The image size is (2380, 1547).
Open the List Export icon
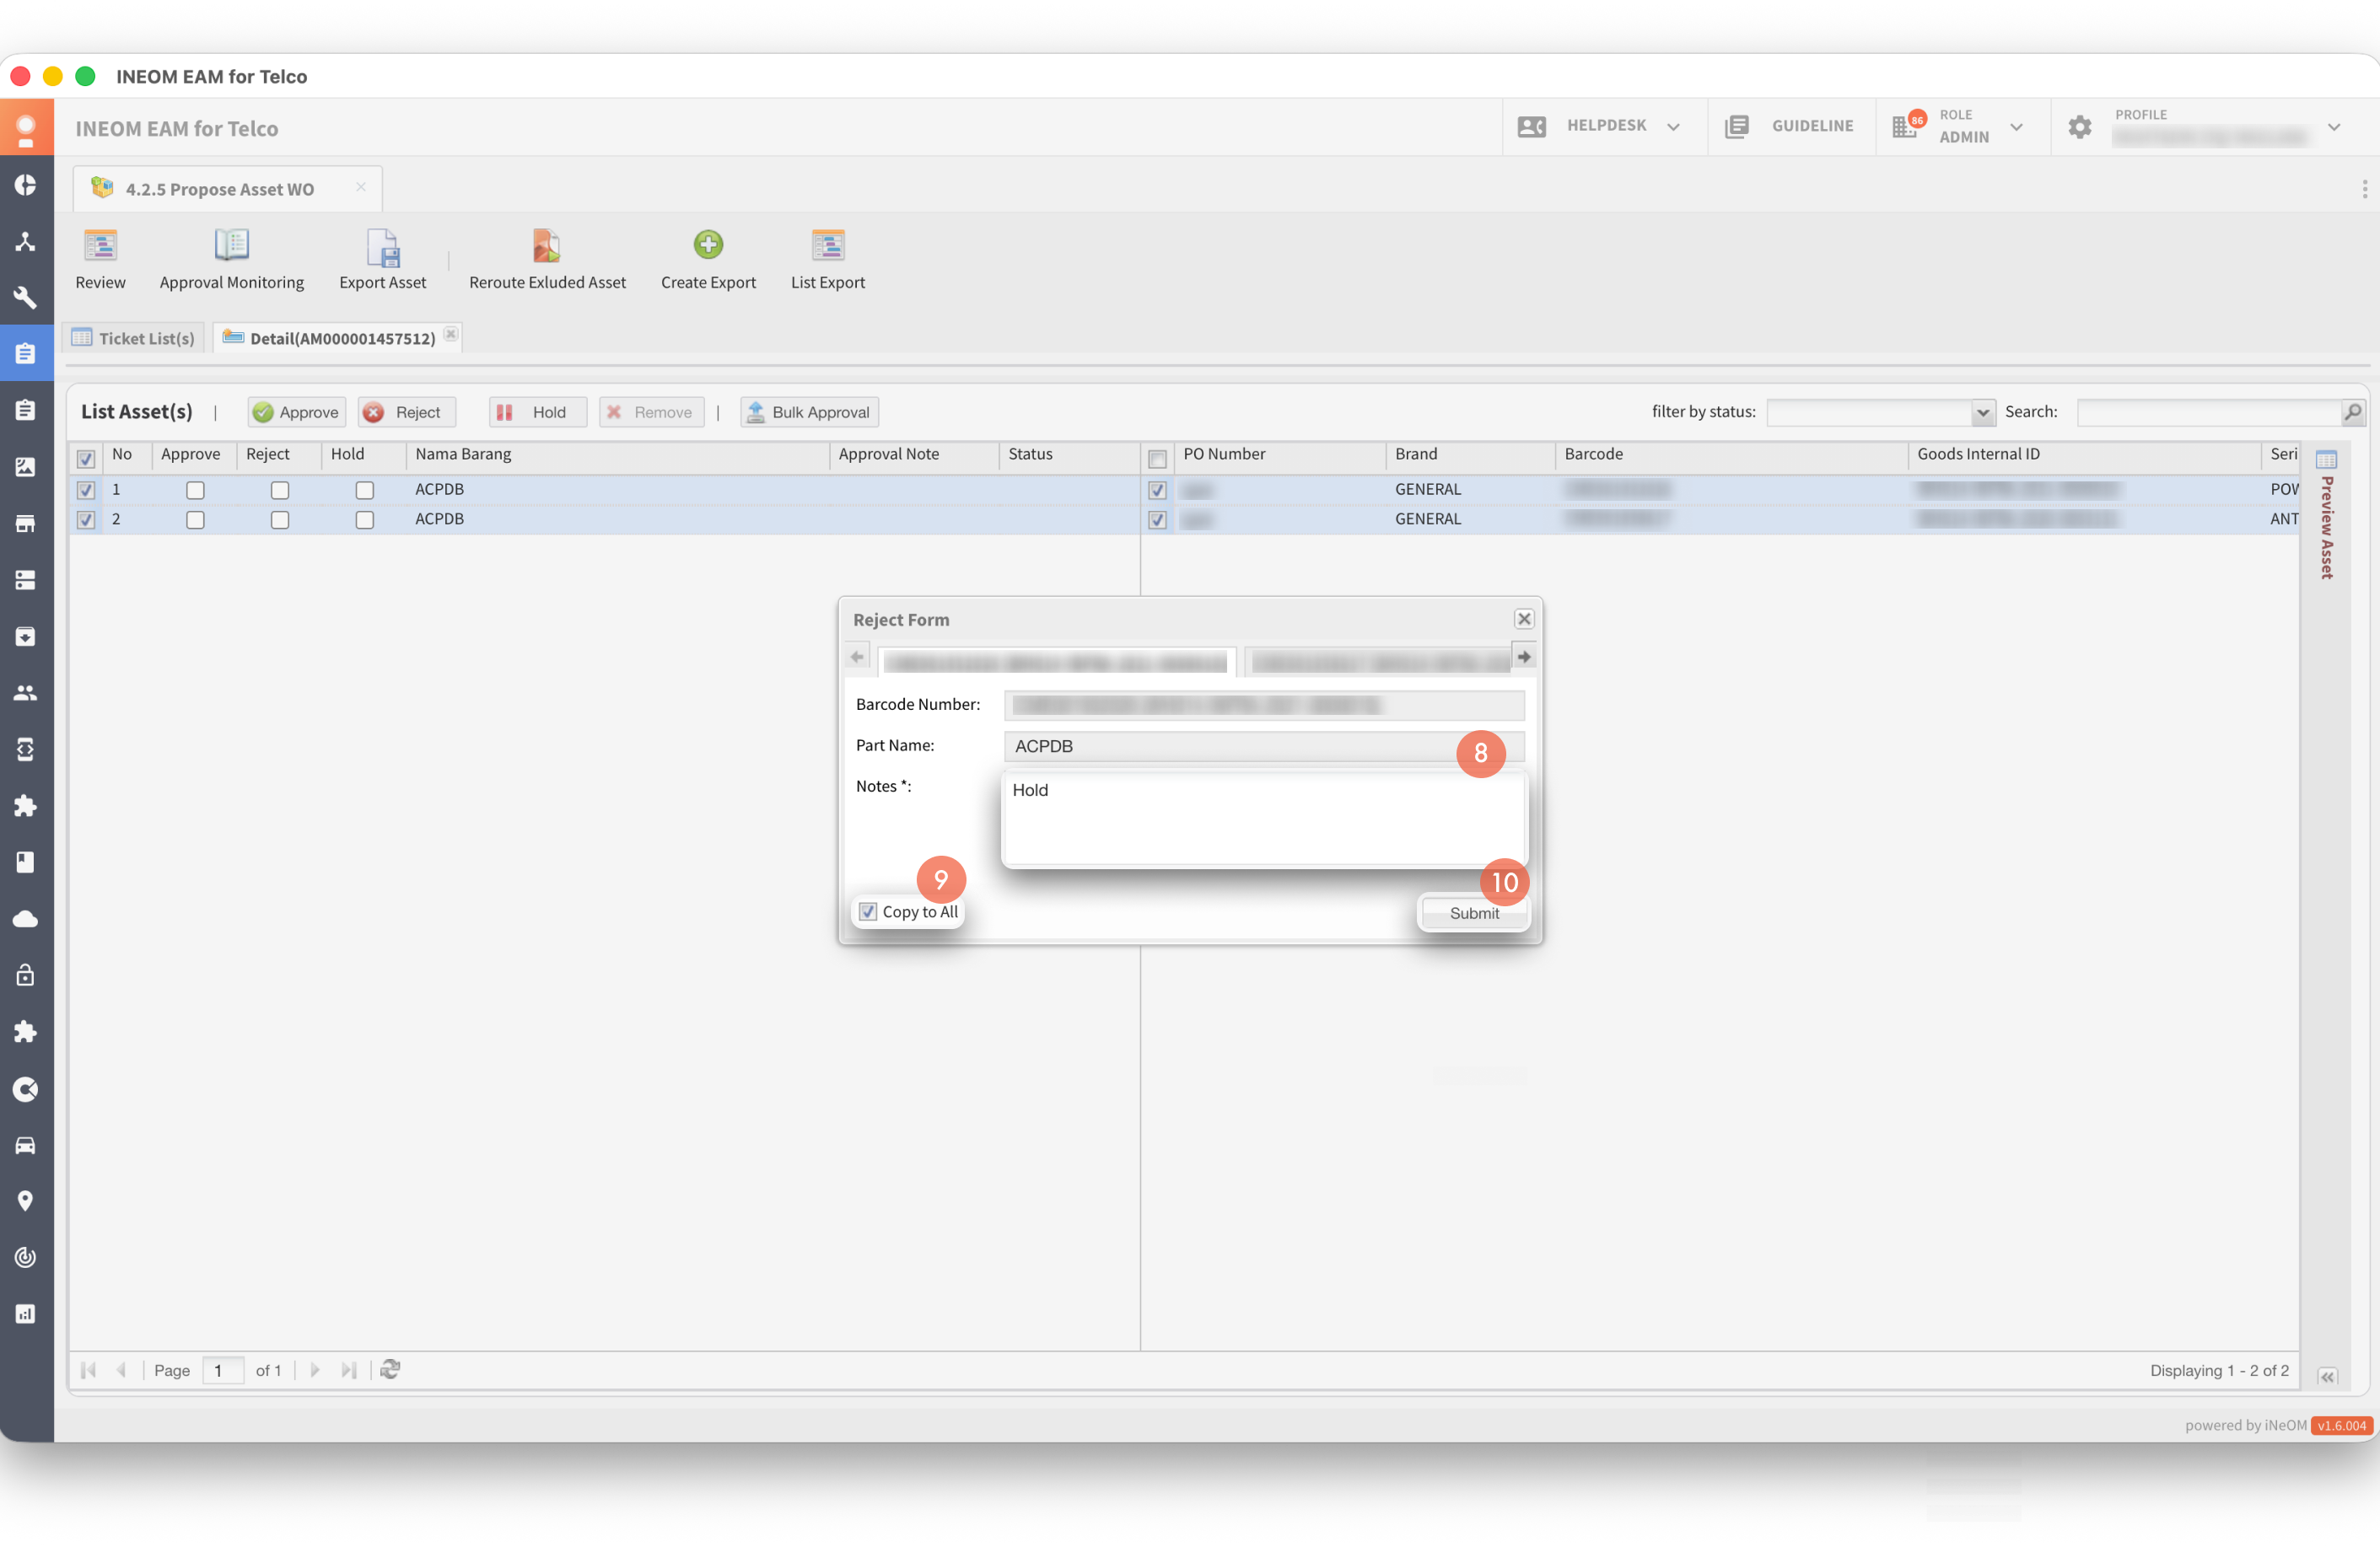click(827, 246)
